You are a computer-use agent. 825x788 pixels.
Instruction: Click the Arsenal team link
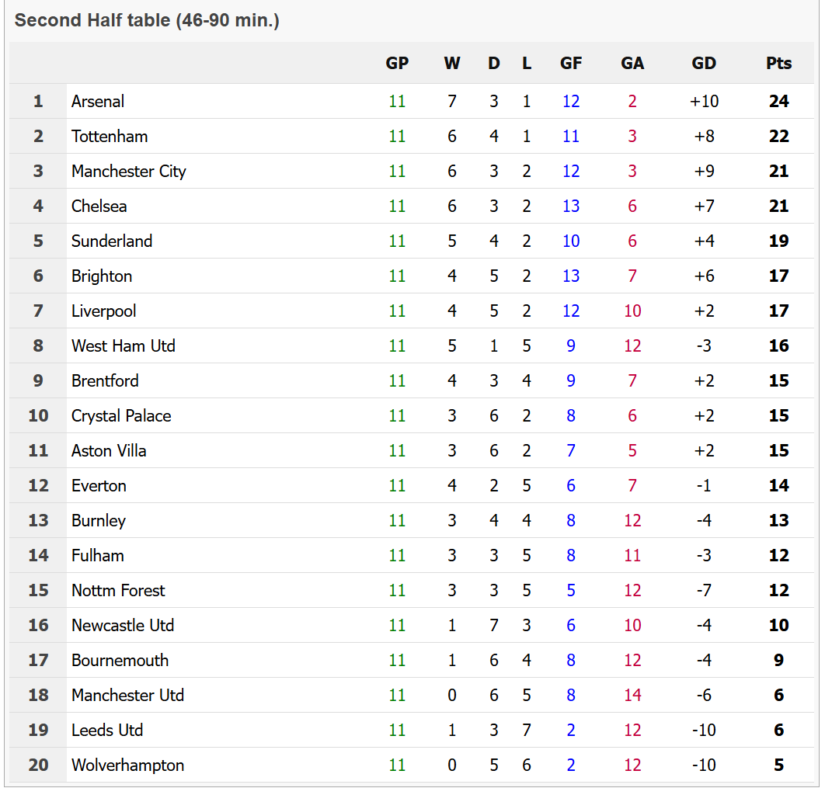point(98,102)
